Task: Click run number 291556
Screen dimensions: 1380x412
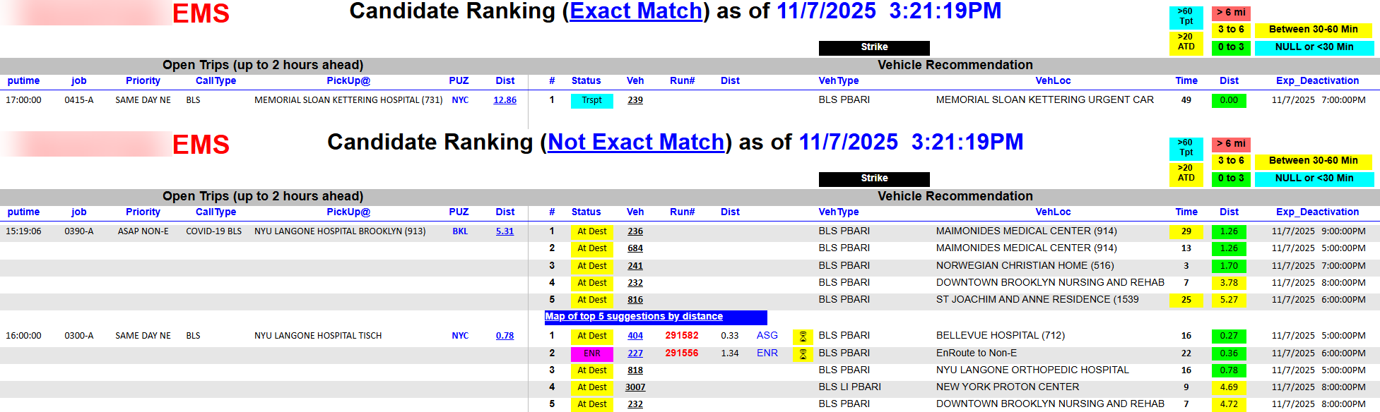Action: pyautogui.click(x=682, y=353)
